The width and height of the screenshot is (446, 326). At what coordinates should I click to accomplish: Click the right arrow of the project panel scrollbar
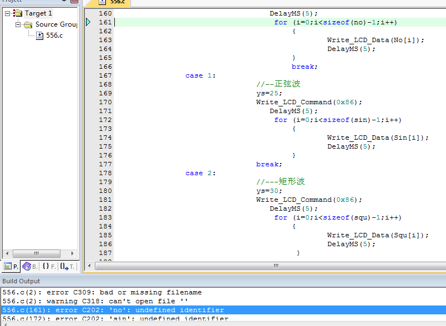(72, 253)
